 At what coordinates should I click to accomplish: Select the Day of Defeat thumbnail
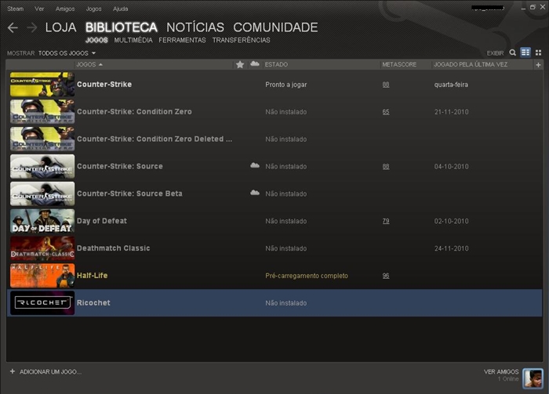click(x=42, y=221)
